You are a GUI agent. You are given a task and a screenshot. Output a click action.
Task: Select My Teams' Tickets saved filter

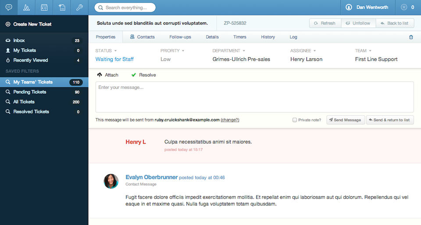44,82
